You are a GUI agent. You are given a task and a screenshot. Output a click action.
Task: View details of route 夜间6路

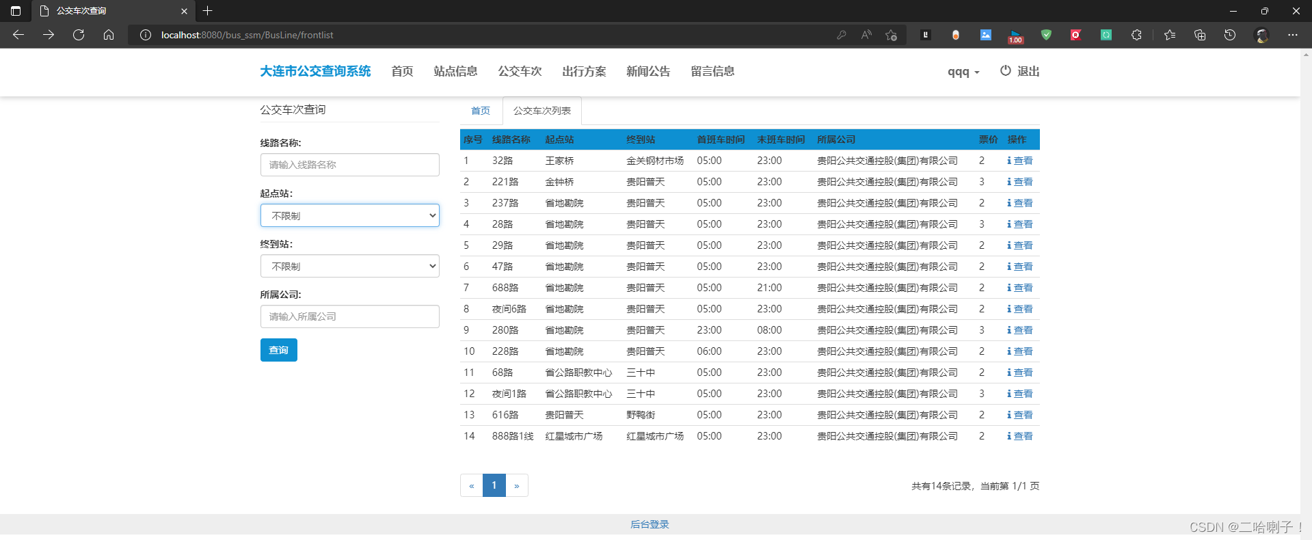coord(1019,309)
